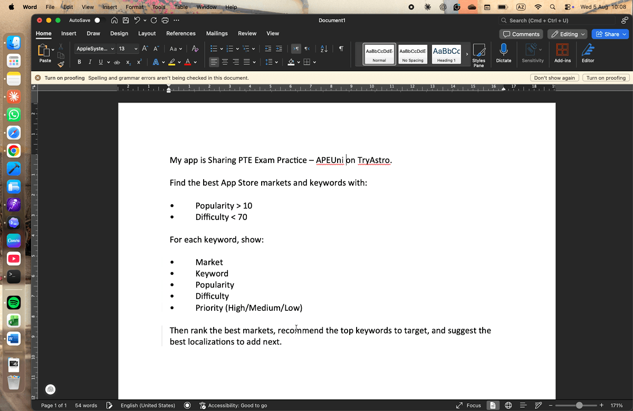Click the Turn on proofing button

coord(606,78)
